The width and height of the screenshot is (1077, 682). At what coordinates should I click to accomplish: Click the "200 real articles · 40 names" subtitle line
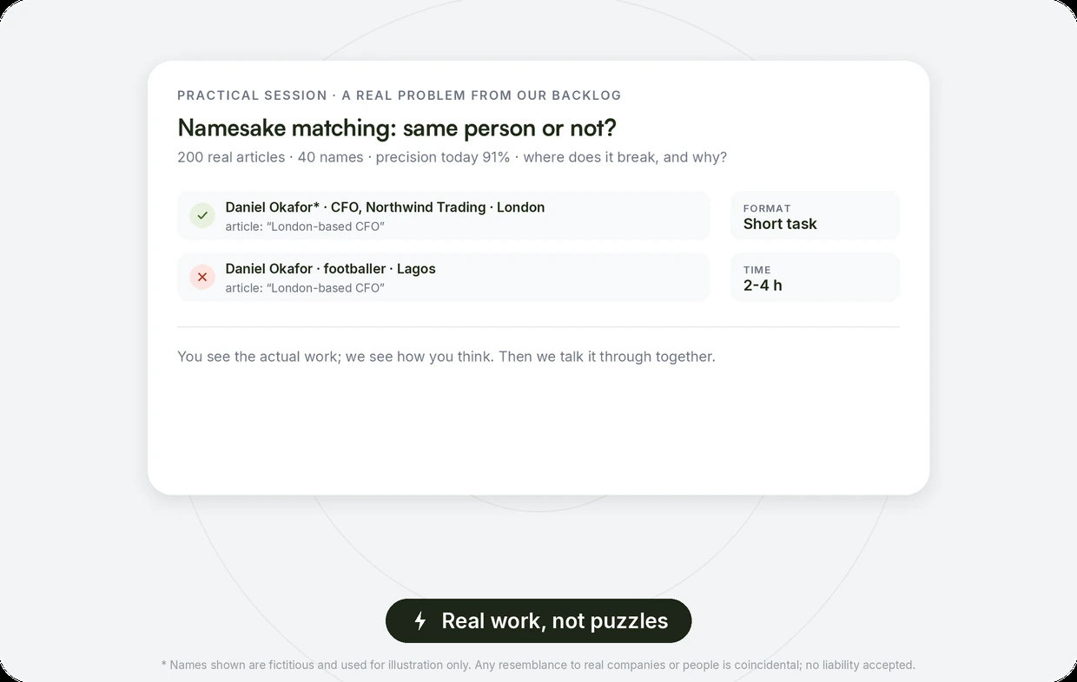(x=453, y=157)
